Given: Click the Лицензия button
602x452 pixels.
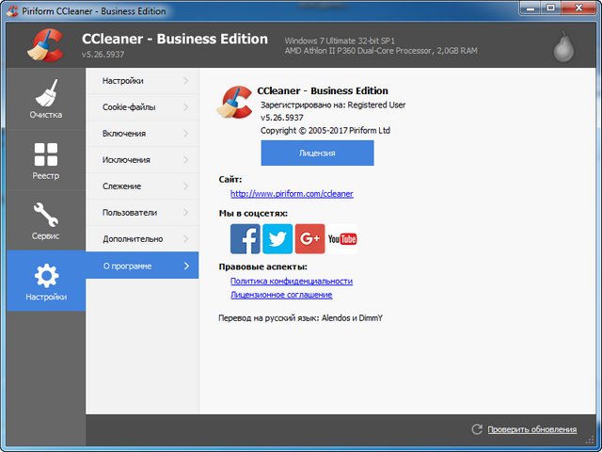Looking at the screenshot, I should (317, 153).
